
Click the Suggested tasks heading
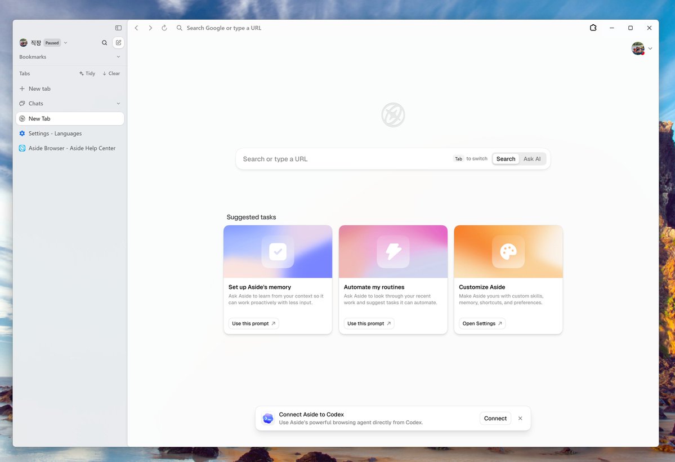pos(252,217)
